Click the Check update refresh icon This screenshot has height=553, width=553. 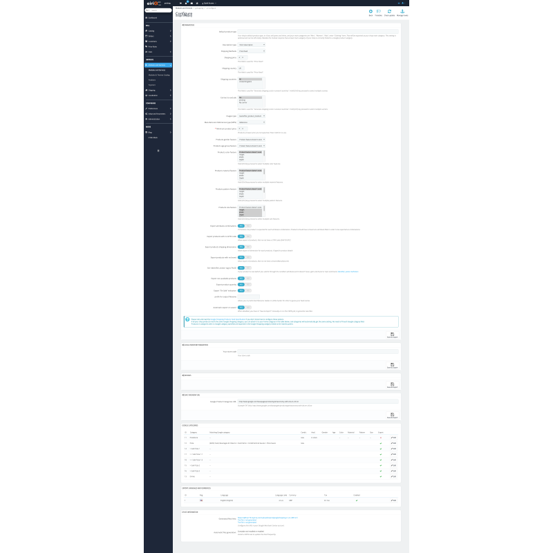389,12
